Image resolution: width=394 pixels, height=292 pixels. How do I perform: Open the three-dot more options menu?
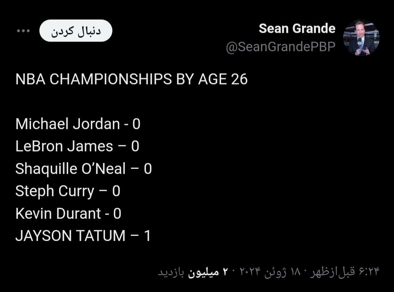click(23, 31)
